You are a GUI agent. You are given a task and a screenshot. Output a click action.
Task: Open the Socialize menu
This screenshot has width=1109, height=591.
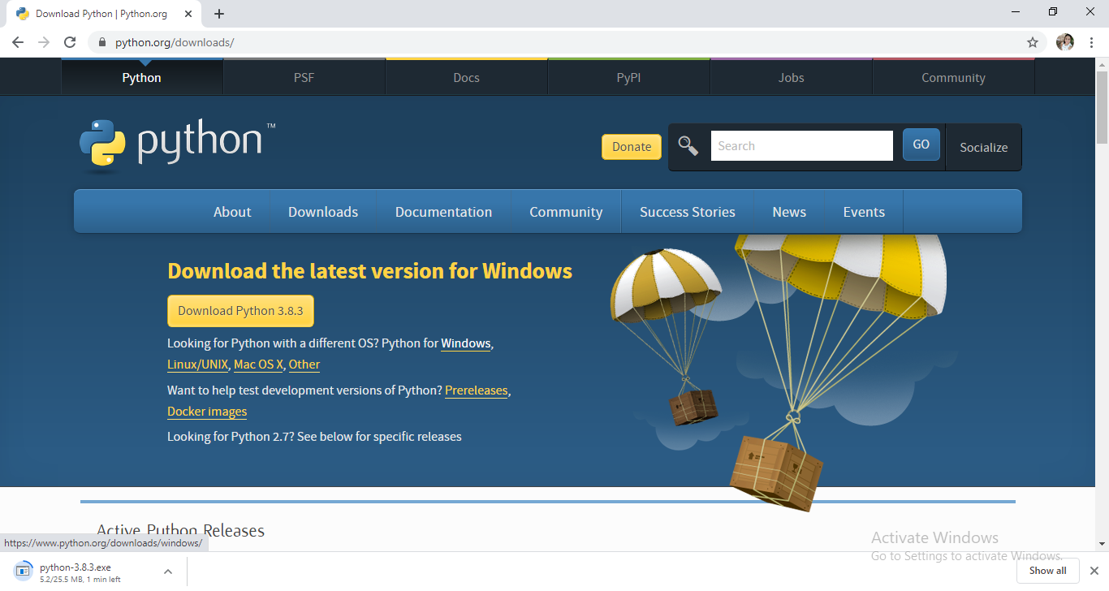(x=983, y=147)
